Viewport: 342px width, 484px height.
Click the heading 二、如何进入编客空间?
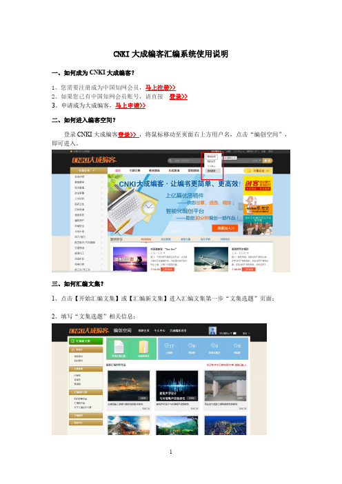point(83,120)
